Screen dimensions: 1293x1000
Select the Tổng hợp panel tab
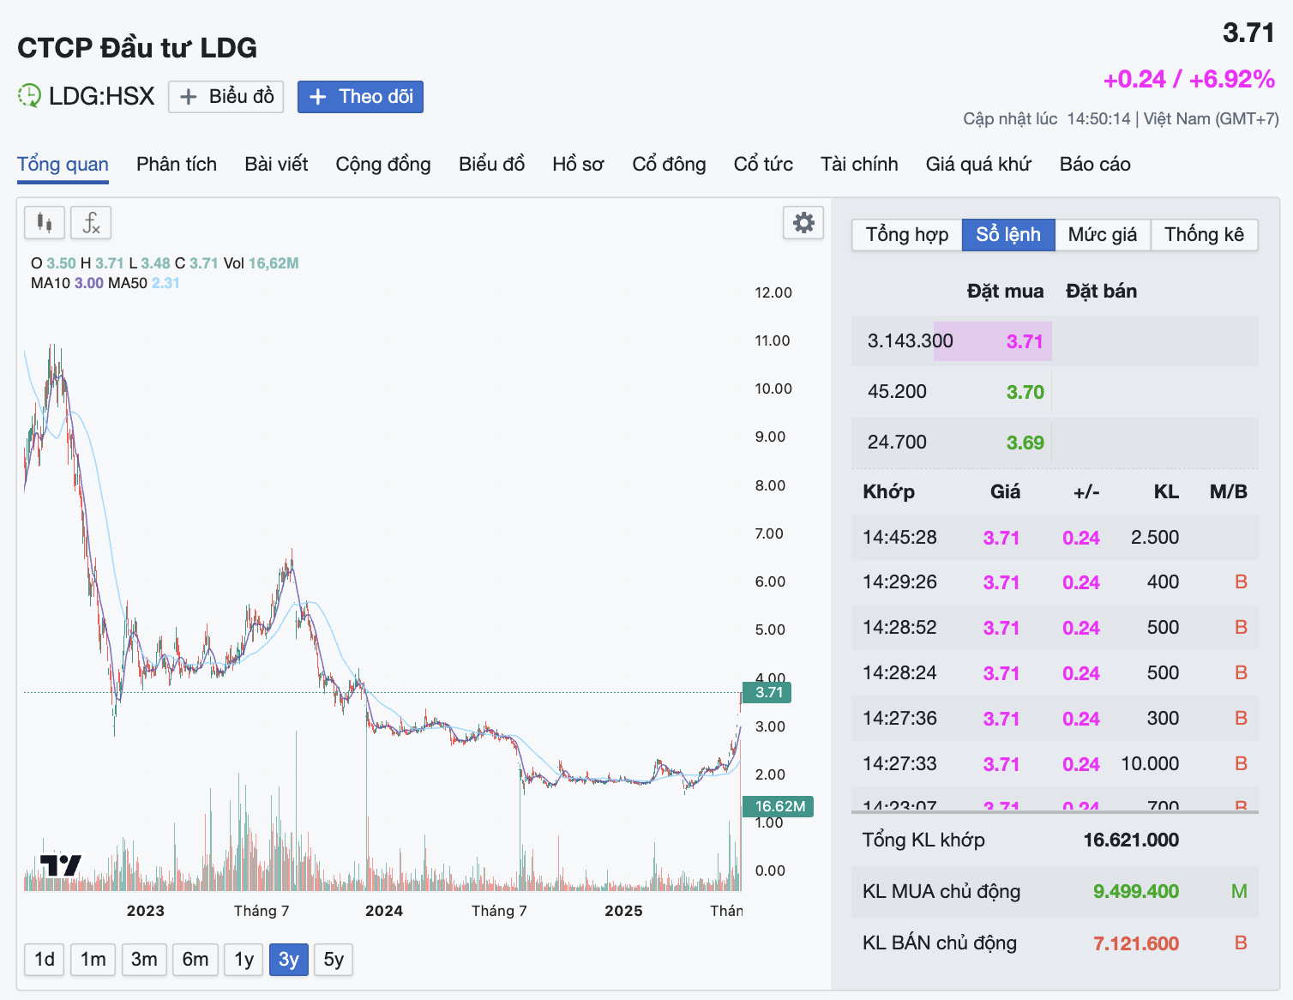coord(907,234)
